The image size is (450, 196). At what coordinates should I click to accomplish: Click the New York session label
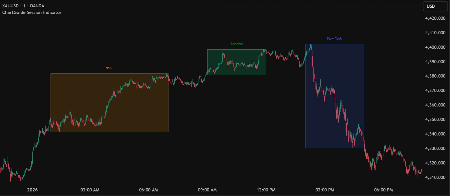point(334,38)
